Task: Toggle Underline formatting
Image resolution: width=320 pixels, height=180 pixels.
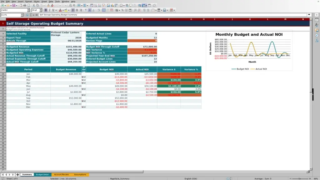Action: (x=53, y=10)
